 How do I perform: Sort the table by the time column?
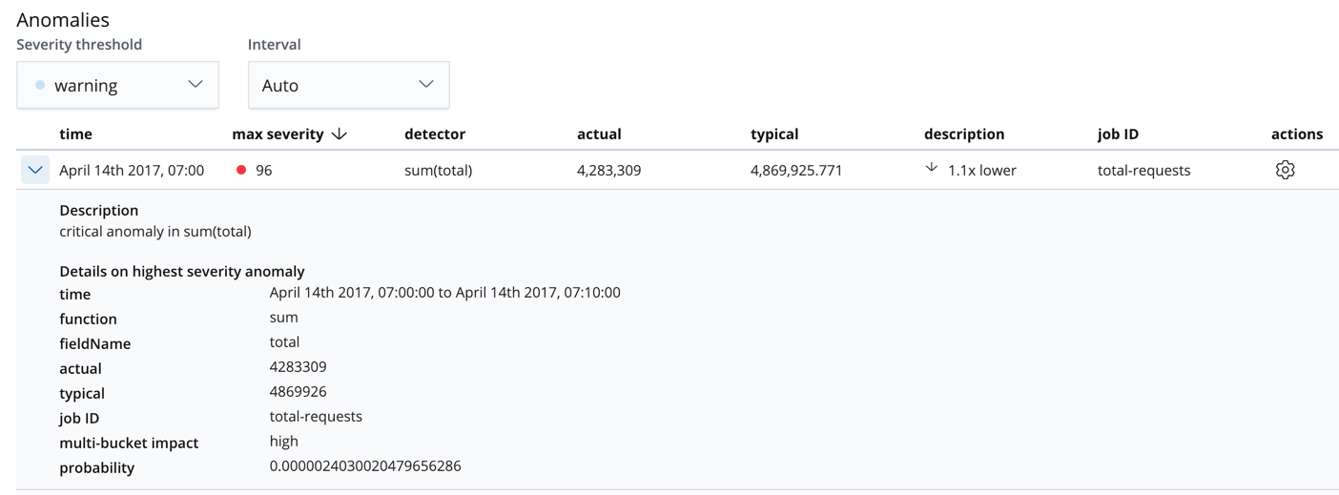coord(75,134)
